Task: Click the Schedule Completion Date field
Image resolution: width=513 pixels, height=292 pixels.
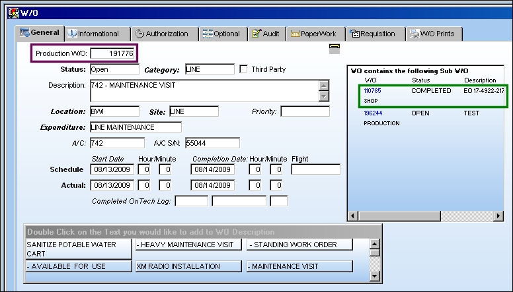Action: tap(212, 169)
